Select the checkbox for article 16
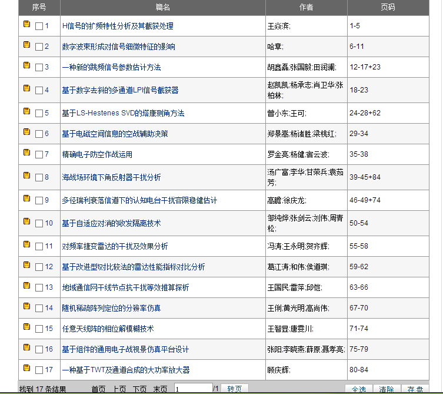Image resolution: width=443 pixels, height=394 pixels. (x=39, y=349)
